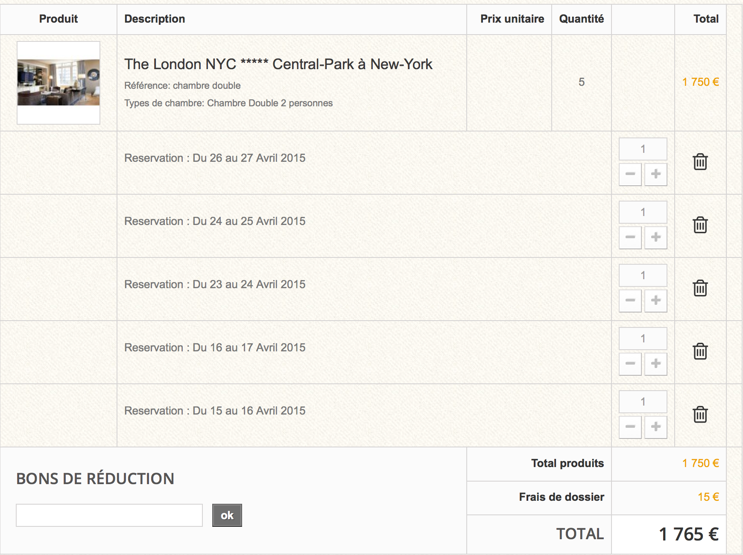
Task: Open The London NYC Central-Park product link
Action: pyautogui.click(x=278, y=64)
